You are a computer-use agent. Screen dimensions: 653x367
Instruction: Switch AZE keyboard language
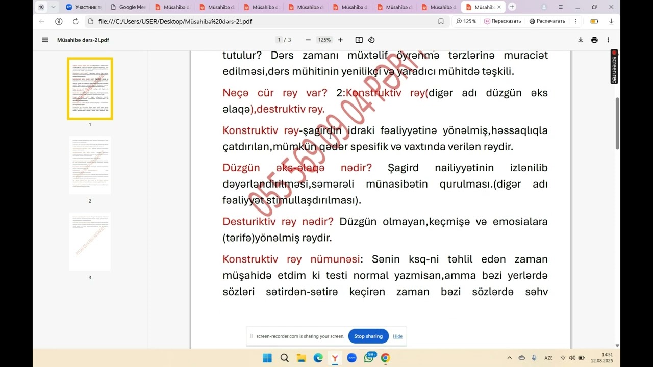coord(548,358)
